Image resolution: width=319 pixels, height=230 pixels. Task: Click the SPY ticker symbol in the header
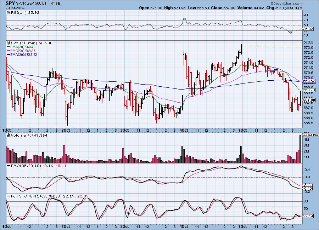click(x=10, y=3)
